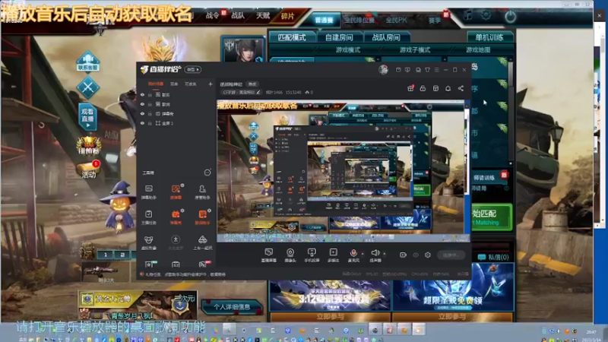The width and height of the screenshot is (608, 342).
Task: Click the version pill next to app logo
Action: point(193,69)
